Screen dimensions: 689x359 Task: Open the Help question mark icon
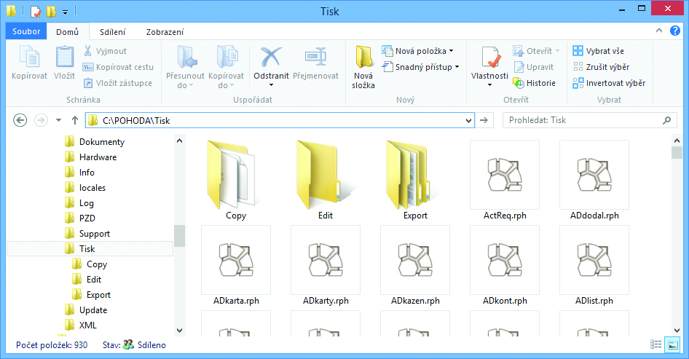click(x=675, y=31)
